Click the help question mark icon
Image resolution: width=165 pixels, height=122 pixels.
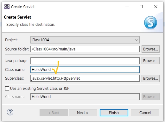tap(10, 112)
